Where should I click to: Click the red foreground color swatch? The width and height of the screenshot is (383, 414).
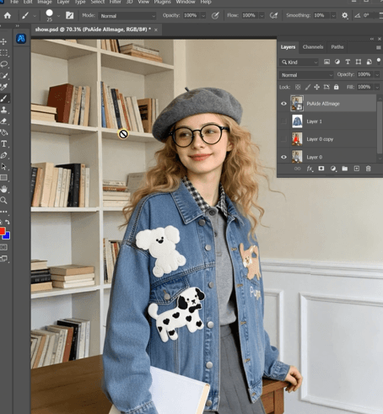click(x=2, y=231)
